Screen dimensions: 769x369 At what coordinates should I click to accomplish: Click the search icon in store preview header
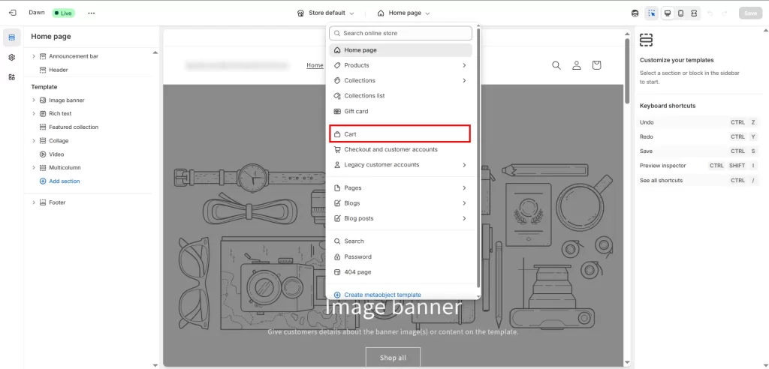(556, 65)
